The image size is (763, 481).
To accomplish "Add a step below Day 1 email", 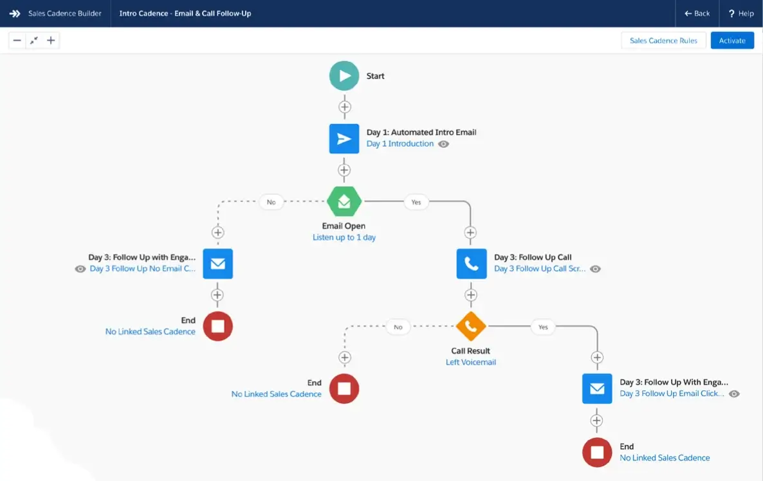I will pyautogui.click(x=344, y=170).
